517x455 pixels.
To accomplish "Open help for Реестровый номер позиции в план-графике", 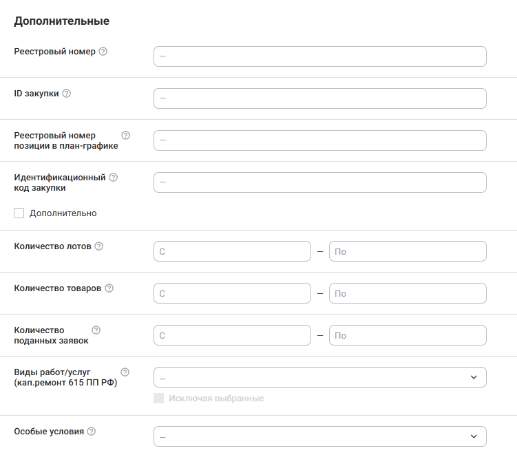I will (125, 136).
